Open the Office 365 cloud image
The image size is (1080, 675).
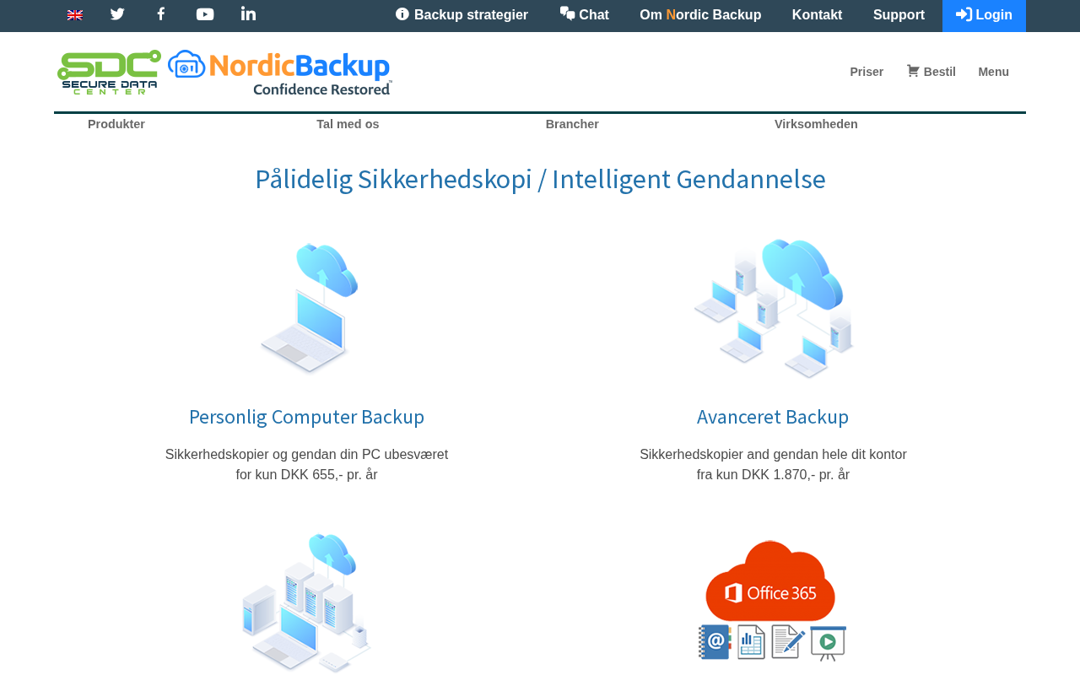point(772,601)
